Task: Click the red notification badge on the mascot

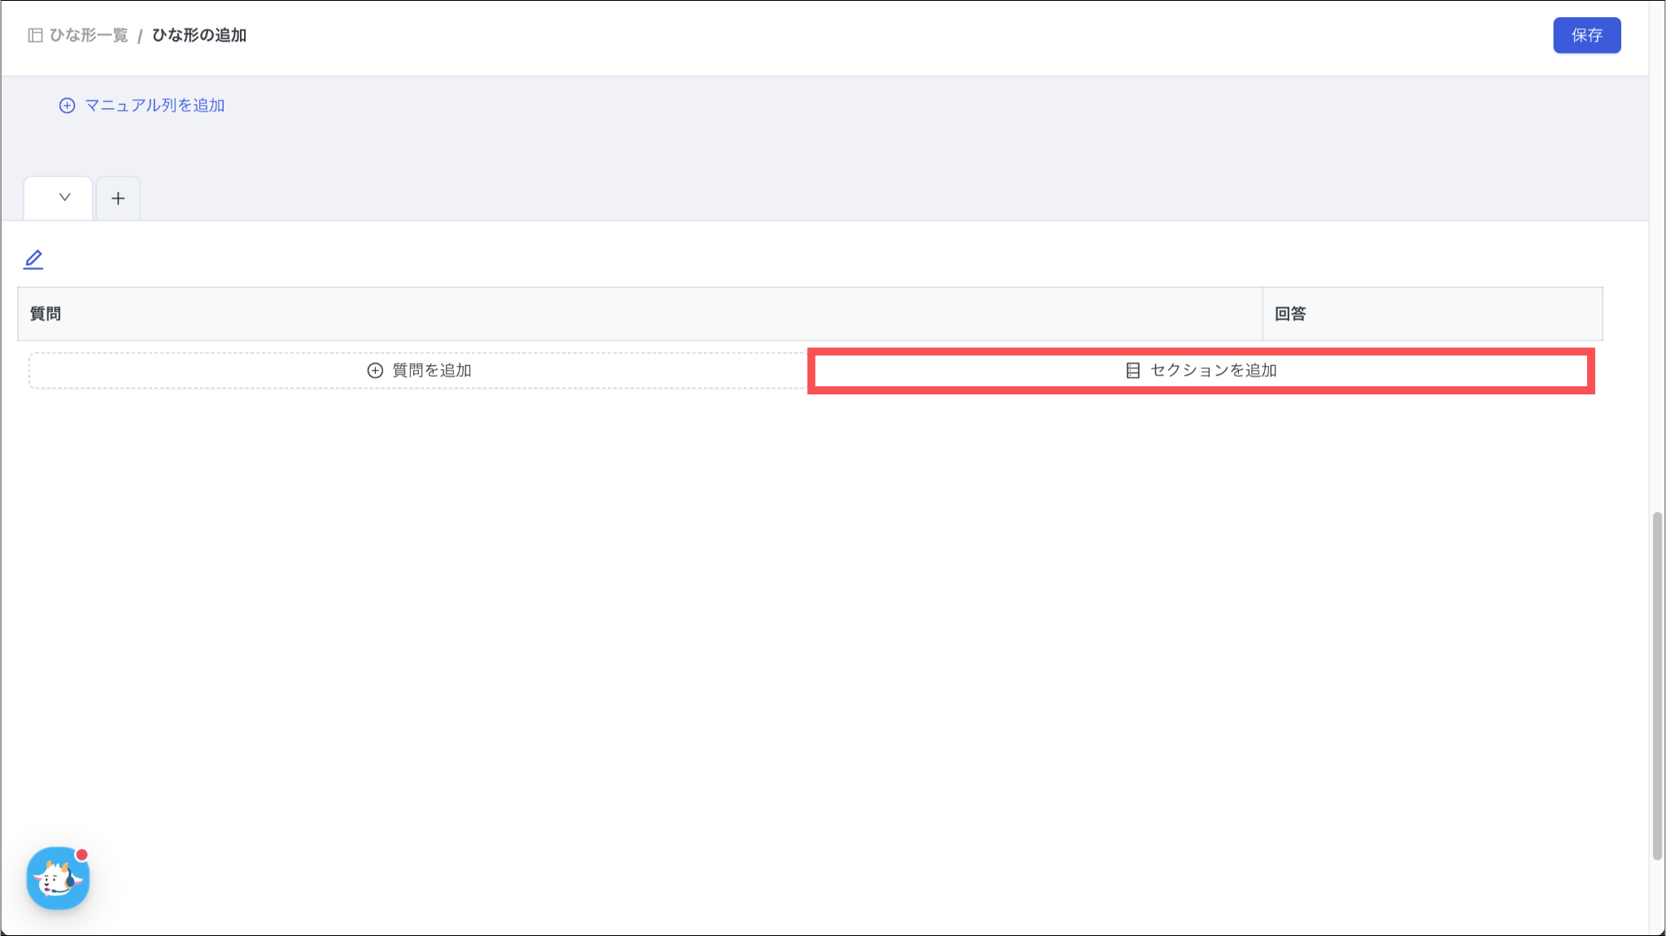Action: point(82,855)
